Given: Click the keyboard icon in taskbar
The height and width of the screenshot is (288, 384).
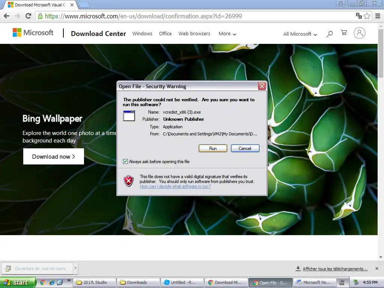Looking at the screenshot, I should coord(342,283).
